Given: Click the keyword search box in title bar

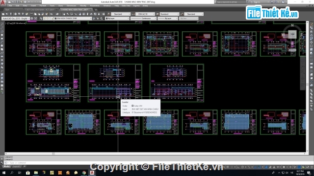Looking at the screenshot, I should coord(231,2).
